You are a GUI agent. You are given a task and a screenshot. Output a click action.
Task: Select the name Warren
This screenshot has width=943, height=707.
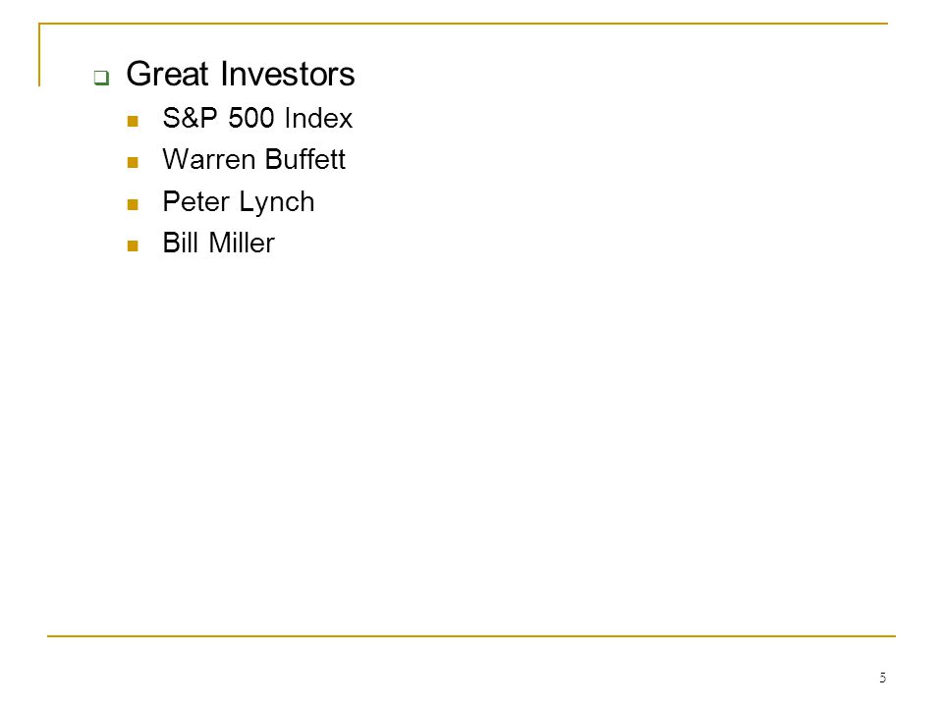click(208, 160)
